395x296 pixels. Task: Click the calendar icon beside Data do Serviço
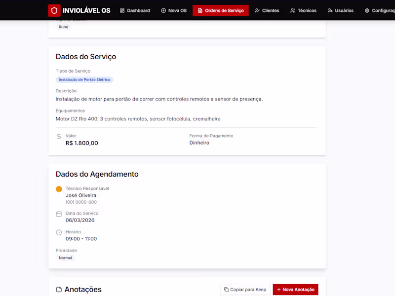click(59, 214)
